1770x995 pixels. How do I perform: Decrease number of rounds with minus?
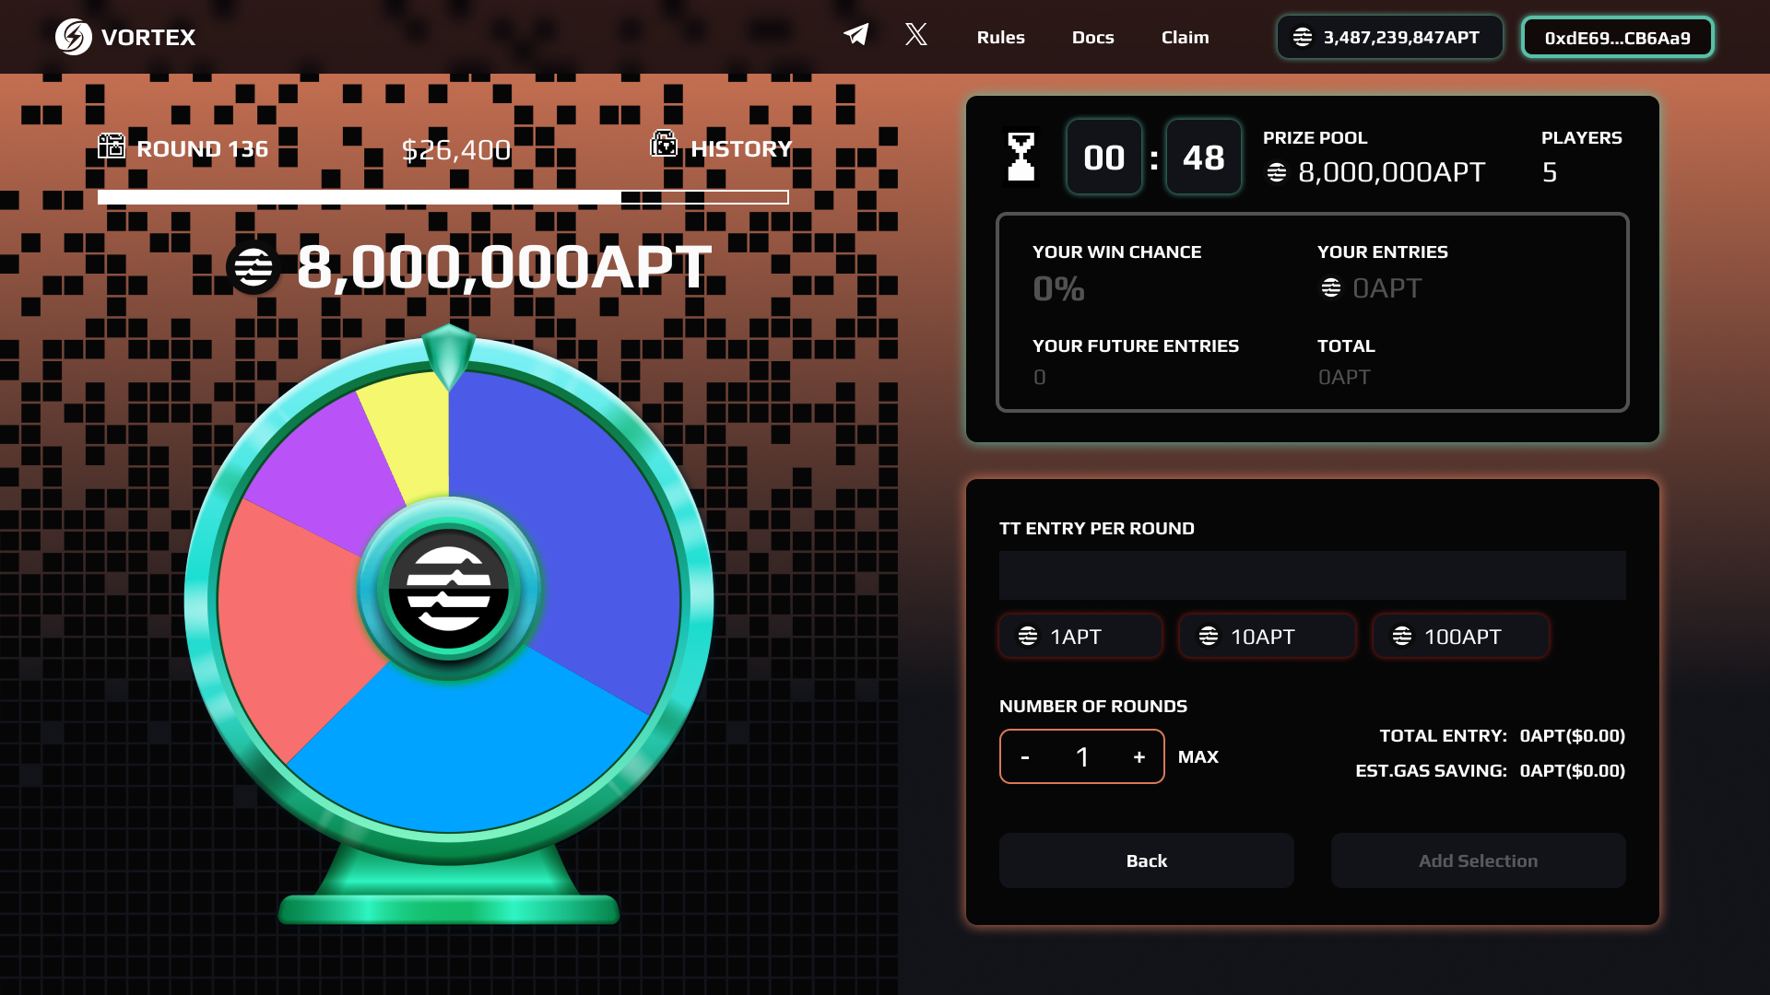click(1025, 757)
